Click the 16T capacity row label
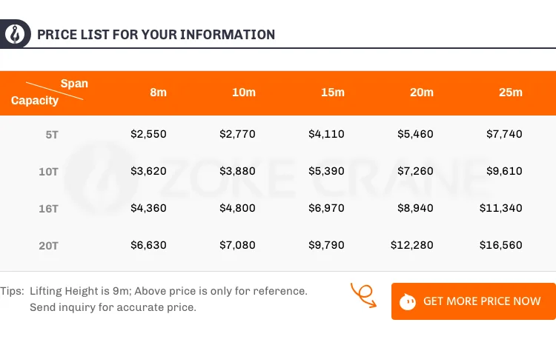Image resolution: width=556 pixels, height=348 pixels. pos(49,209)
